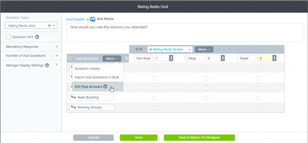
Task: Click the left double-chevron beside Sub Questions
Action: (70, 58)
